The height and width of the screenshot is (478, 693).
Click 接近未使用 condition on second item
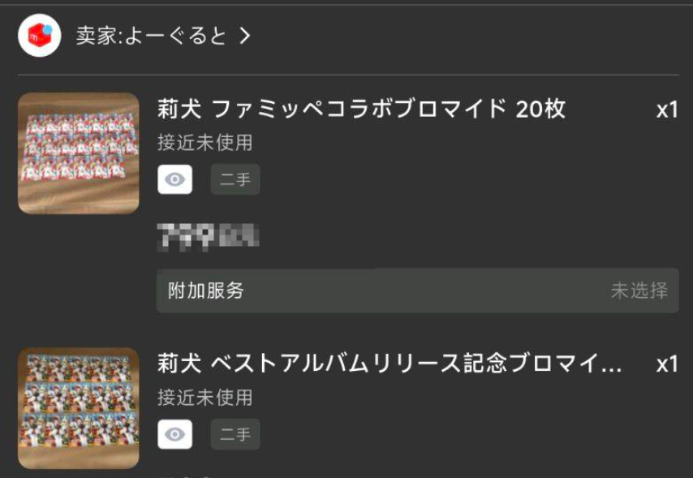click(x=204, y=398)
